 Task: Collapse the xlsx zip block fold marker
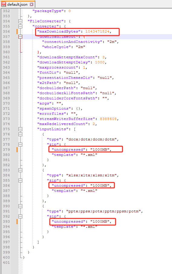21,181
